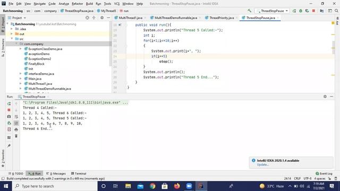This screenshot has width=340, height=191.
Task: Click the print icon in Run console
Action: pyautogui.click(x=16, y=129)
